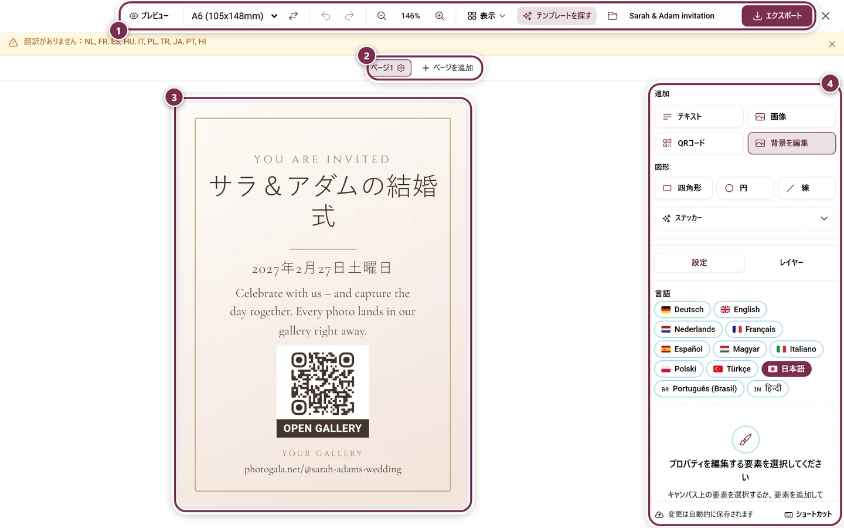Viewport: 844px width, 528px height.
Task: Redo the last change
Action: coord(349,16)
